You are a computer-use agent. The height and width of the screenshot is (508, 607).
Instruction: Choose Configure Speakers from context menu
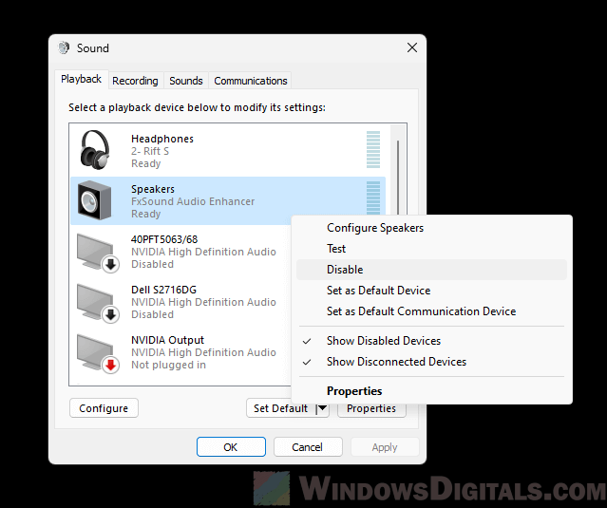431,228
